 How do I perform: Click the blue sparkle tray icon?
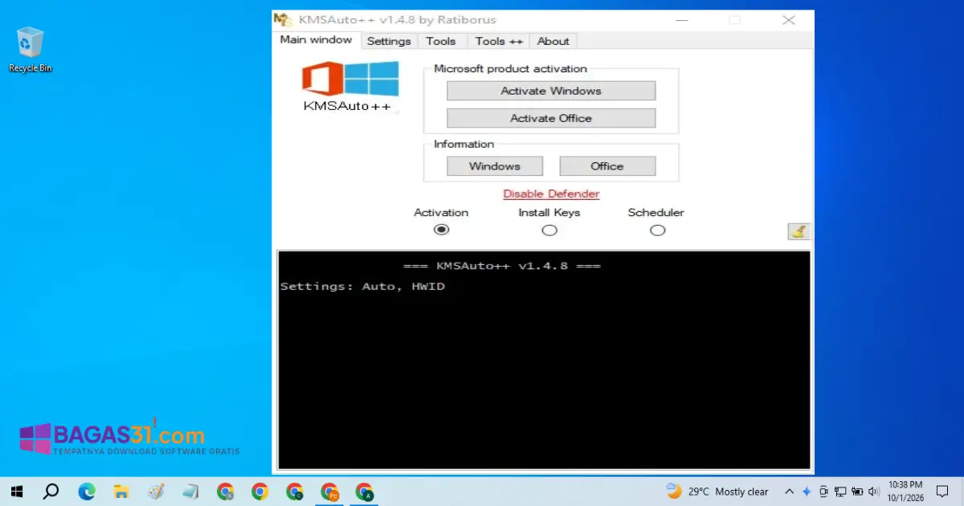pyautogui.click(x=807, y=492)
